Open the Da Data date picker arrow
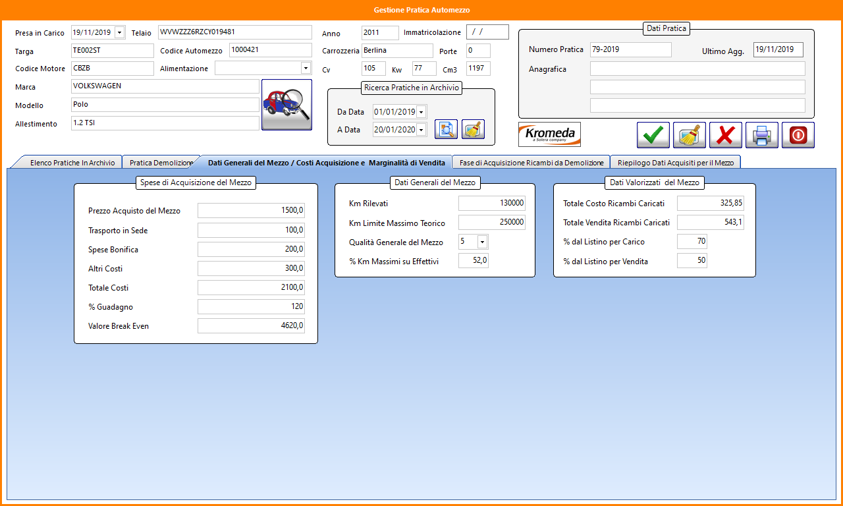The width and height of the screenshot is (843, 506). pyautogui.click(x=421, y=112)
